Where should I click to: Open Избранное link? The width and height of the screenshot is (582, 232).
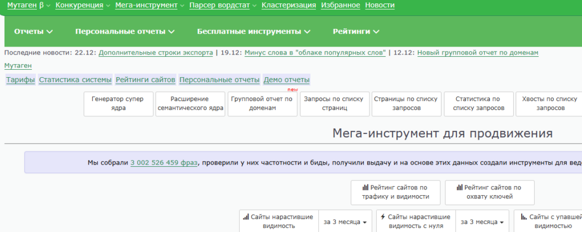pyautogui.click(x=340, y=5)
